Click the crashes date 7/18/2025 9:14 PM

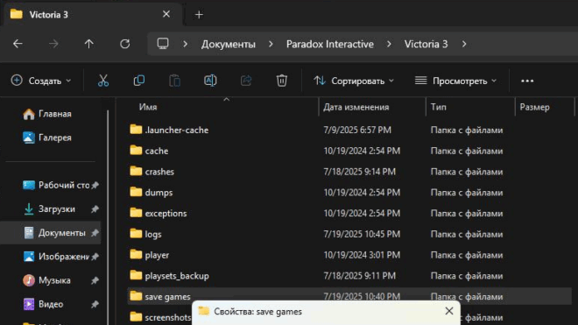click(359, 172)
